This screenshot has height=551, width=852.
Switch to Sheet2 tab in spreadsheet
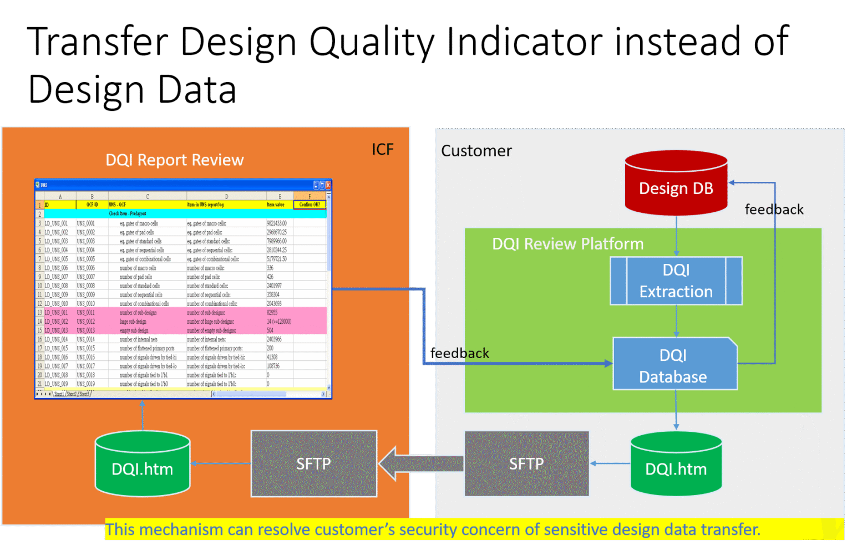(72, 394)
